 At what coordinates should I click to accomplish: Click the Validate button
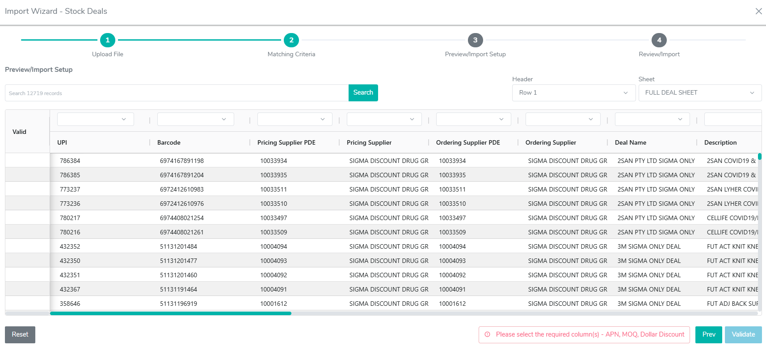743,334
